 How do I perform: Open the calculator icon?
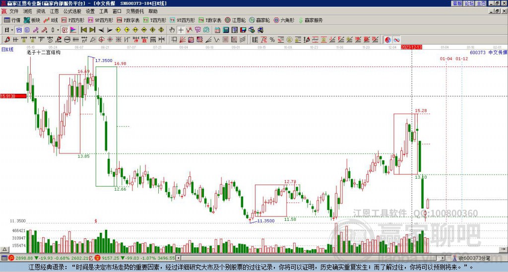[226, 30]
